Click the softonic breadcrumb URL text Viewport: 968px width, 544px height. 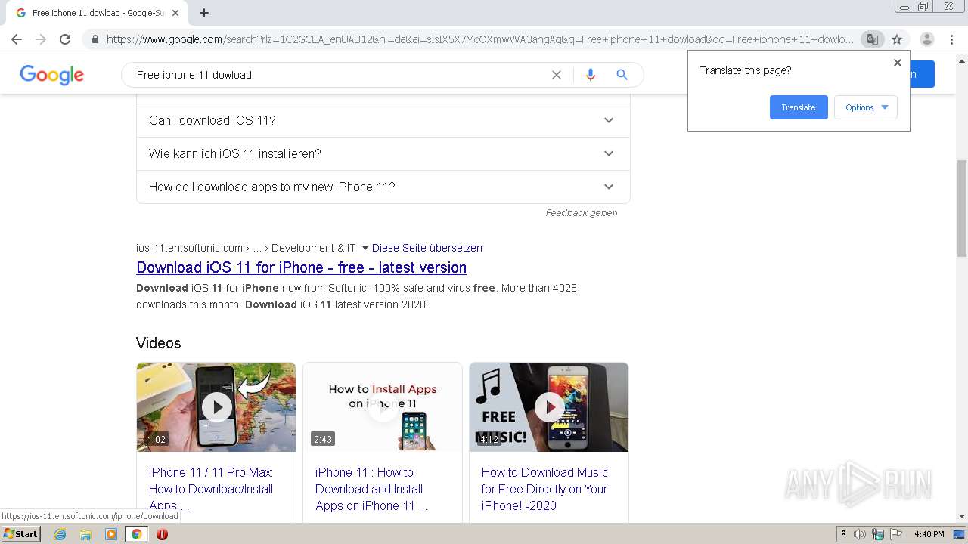tap(246, 248)
